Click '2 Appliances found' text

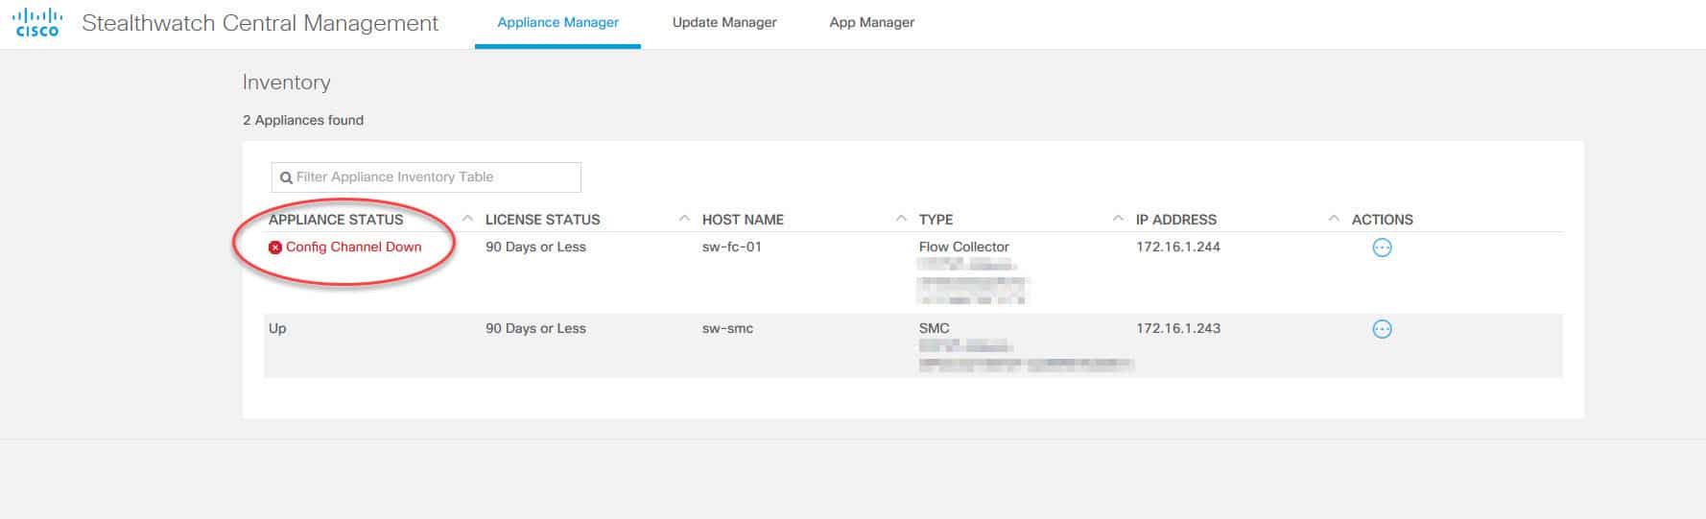pyautogui.click(x=303, y=120)
